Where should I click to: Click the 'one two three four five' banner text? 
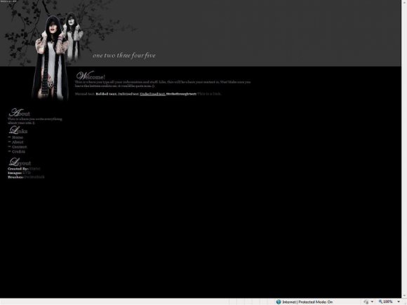(x=124, y=55)
